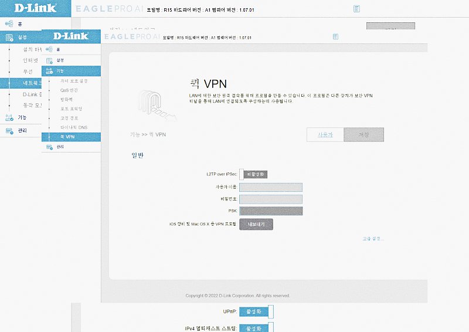Click the 퀵 VPN page title
The height and width of the screenshot is (332, 469).
click(208, 83)
